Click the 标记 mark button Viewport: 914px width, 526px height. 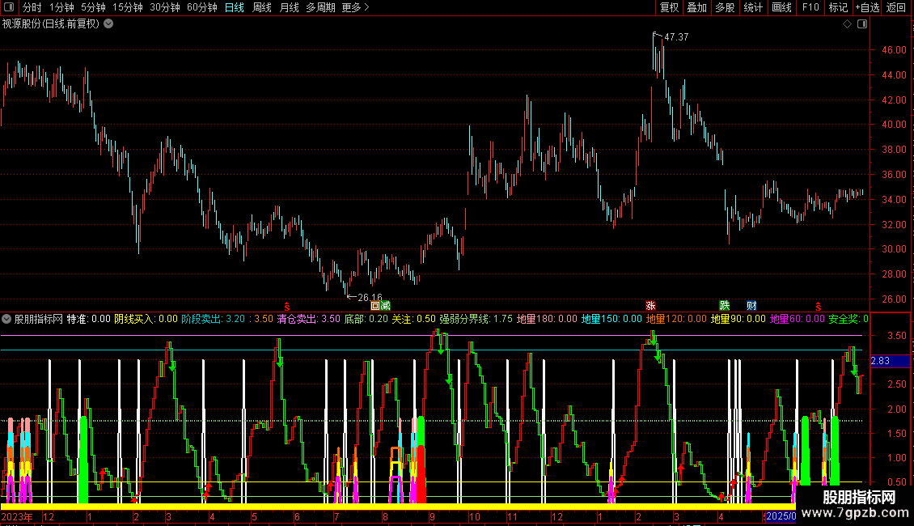(x=838, y=7)
